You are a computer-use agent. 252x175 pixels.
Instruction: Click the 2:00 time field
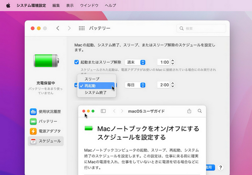tap(164, 85)
